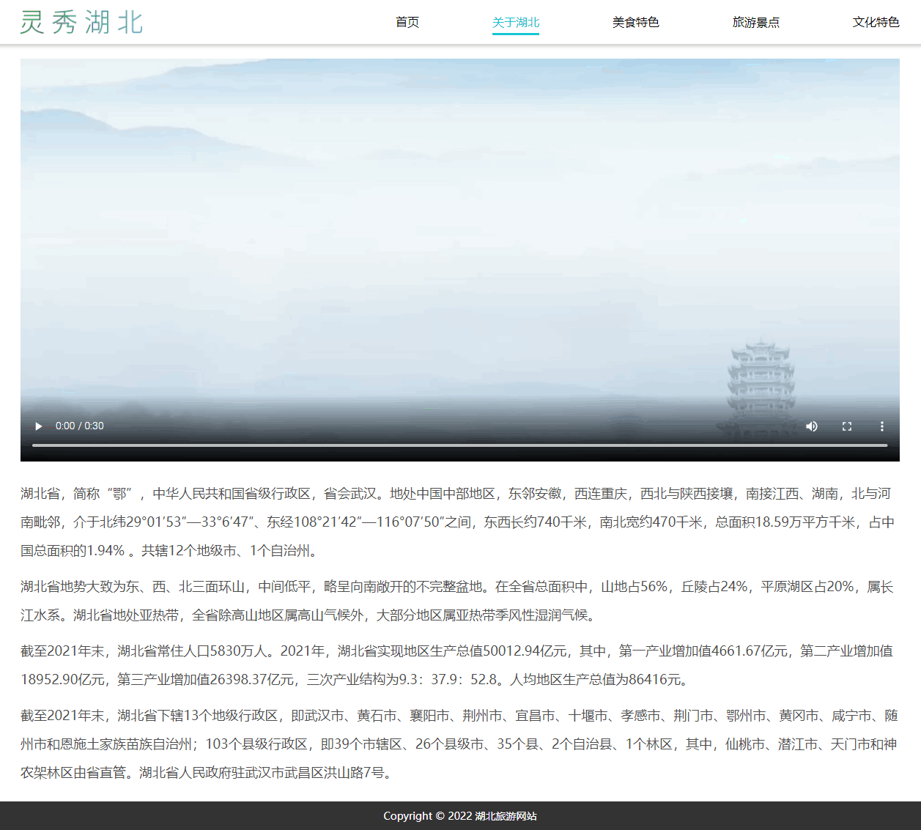Go to the 首页 home page
The height and width of the screenshot is (830, 921).
coord(407,23)
